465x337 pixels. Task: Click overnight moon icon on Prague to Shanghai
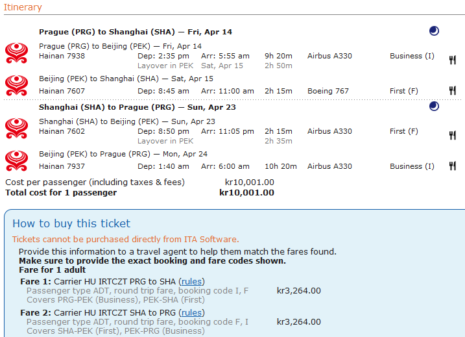(434, 31)
